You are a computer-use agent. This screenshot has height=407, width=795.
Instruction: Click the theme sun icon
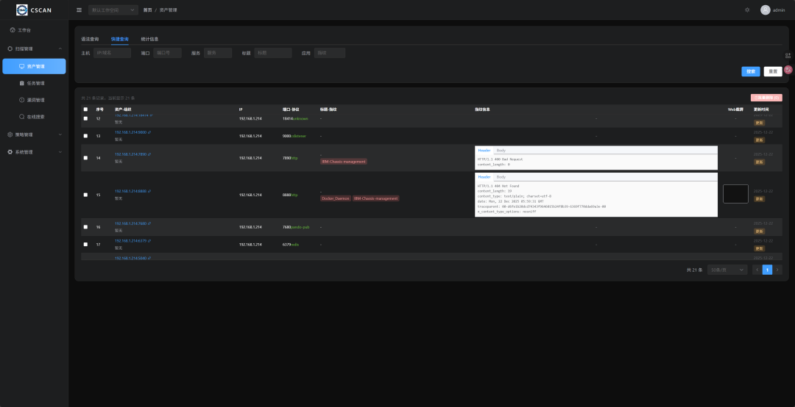pyautogui.click(x=747, y=10)
